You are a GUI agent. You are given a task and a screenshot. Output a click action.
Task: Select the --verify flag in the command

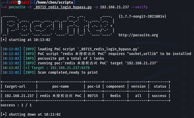click(139, 7)
